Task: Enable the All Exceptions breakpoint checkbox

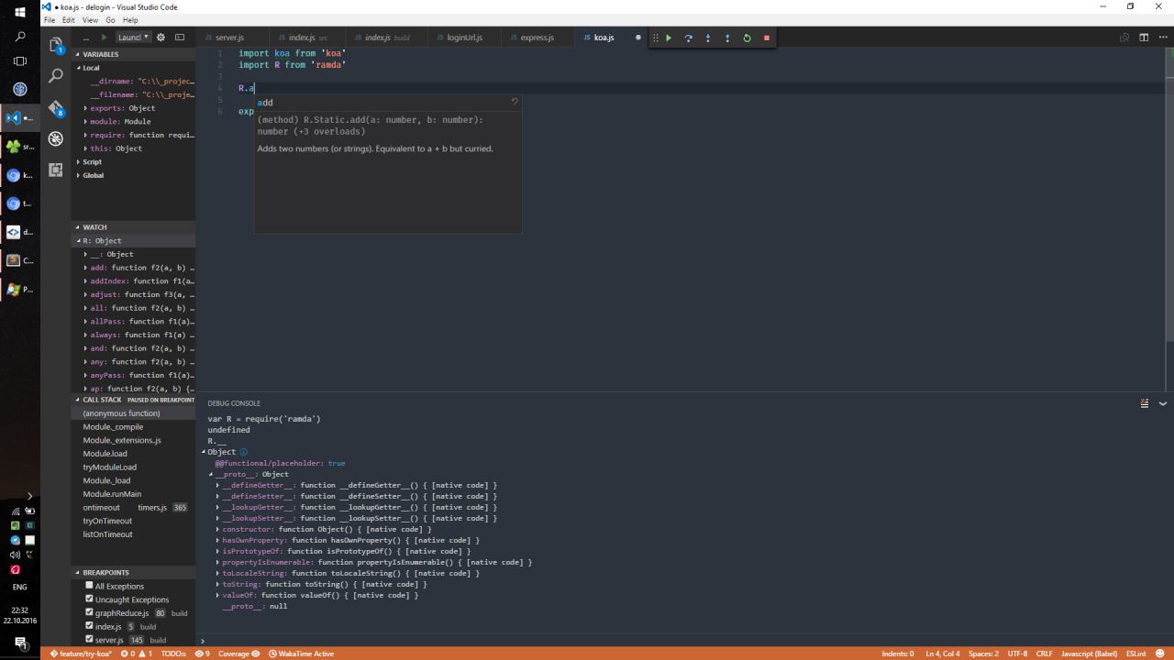Action: (x=89, y=586)
